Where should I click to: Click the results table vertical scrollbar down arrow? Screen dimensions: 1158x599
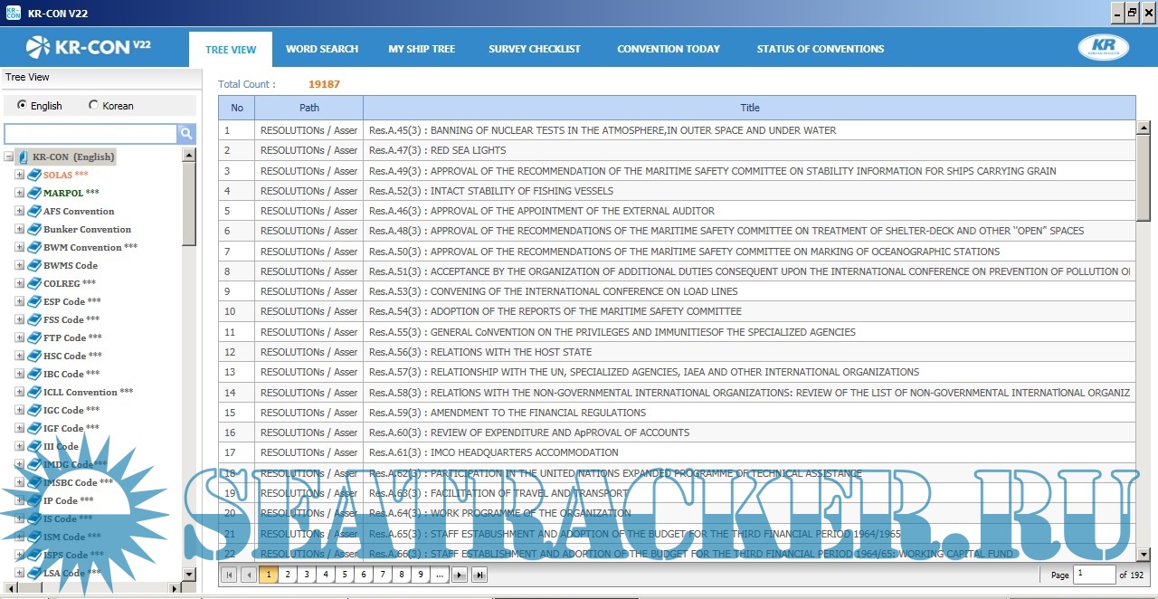click(x=1143, y=554)
